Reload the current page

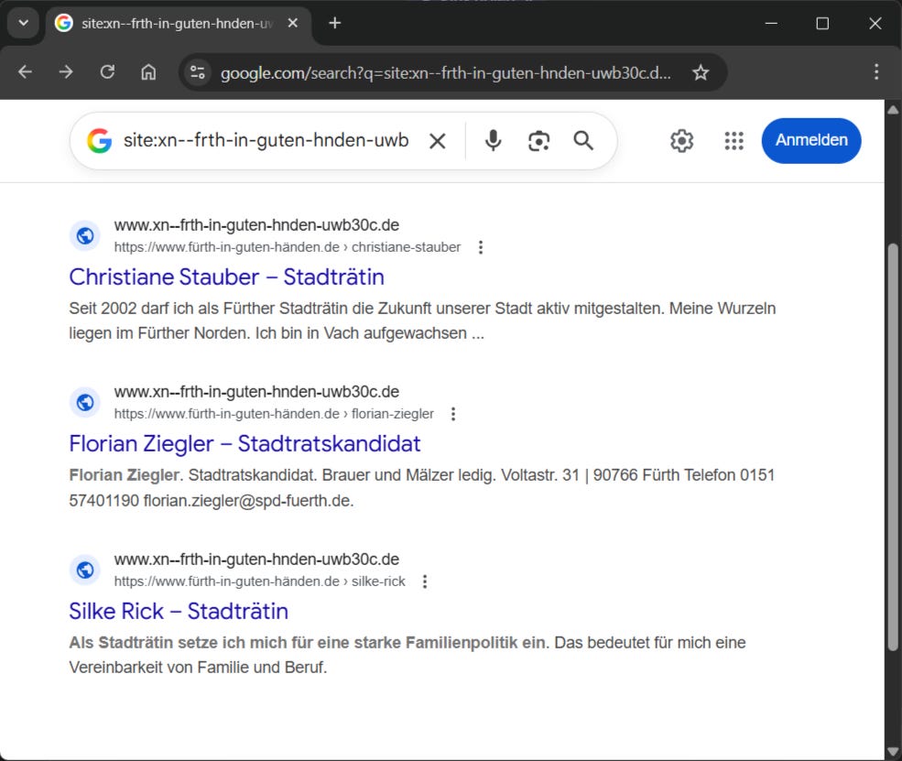point(107,72)
